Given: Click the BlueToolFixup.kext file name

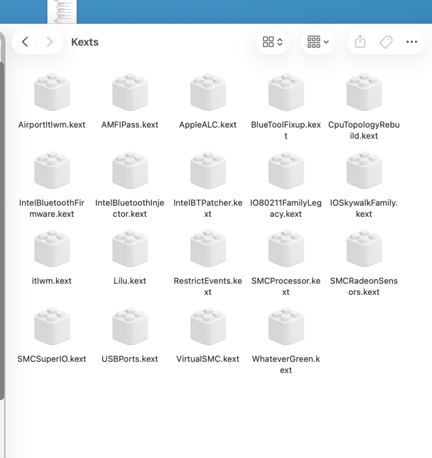Looking at the screenshot, I should tap(286, 130).
